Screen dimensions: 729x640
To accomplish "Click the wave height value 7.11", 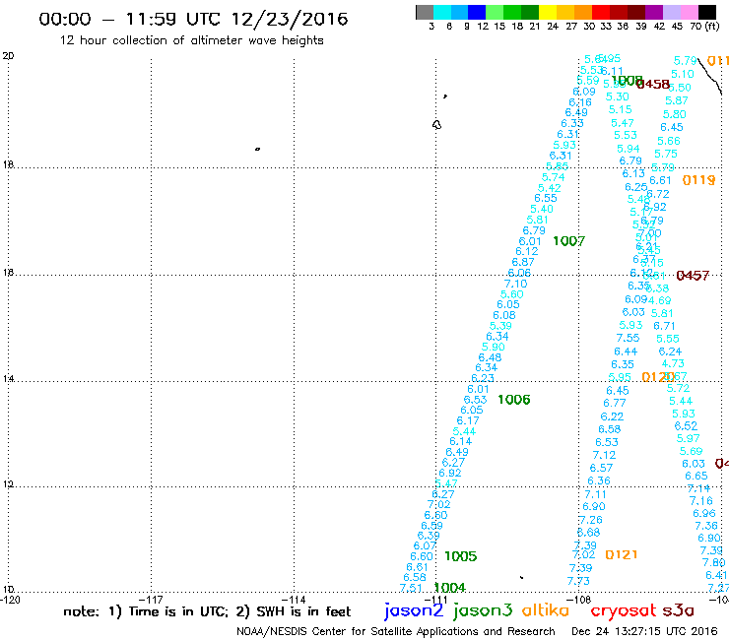I will [596, 494].
